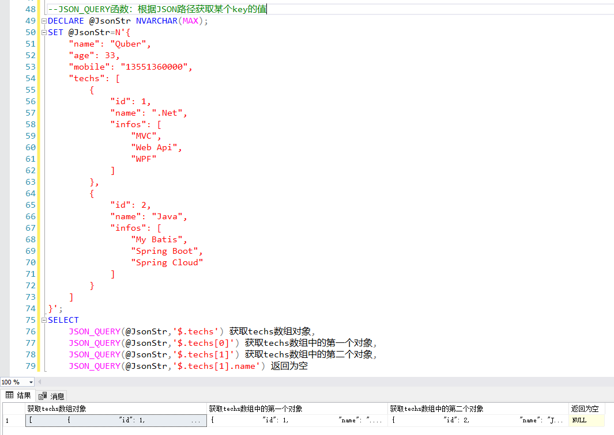Collapse the SET statement block at line 50

43,32
